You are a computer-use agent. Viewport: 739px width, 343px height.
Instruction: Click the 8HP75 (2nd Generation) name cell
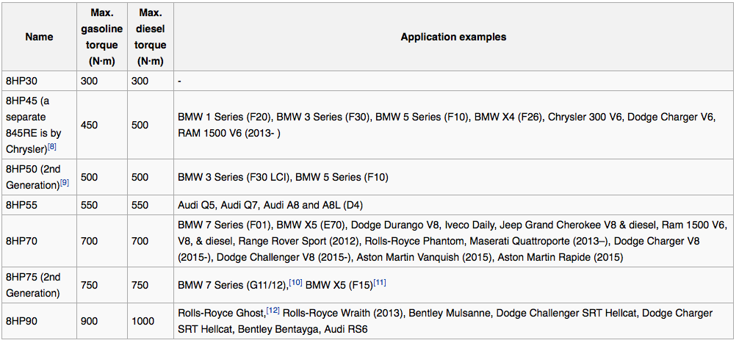click(x=39, y=285)
